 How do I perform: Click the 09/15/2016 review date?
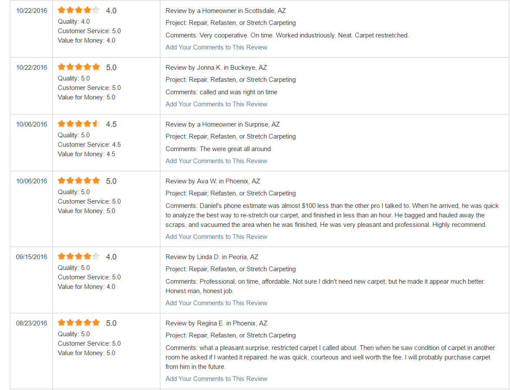tap(31, 257)
